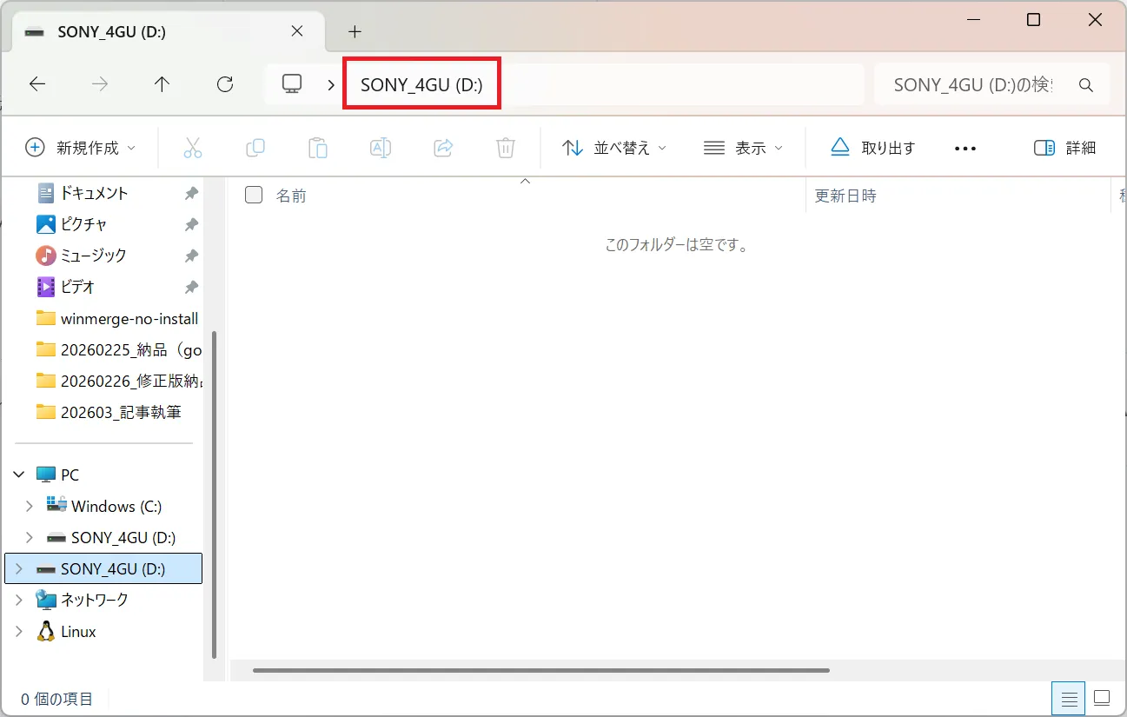Open the 表示 view menu
Image resolution: width=1127 pixels, height=717 pixels.
(x=741, y=147)
